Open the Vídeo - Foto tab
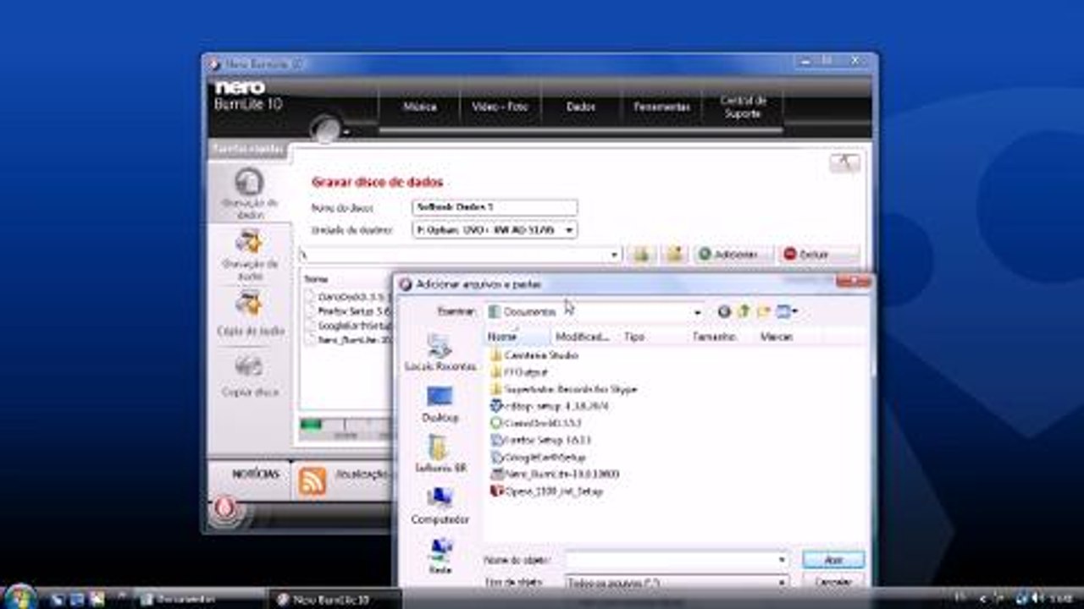Screen dimensions: 1084x609 (500, 107)
